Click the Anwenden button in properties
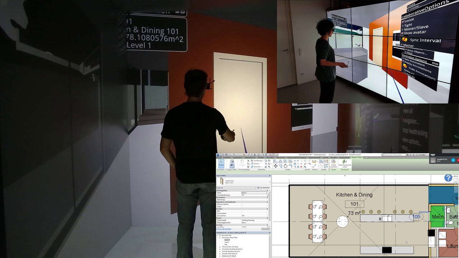459x258 pixels. (x=265, y=229)
